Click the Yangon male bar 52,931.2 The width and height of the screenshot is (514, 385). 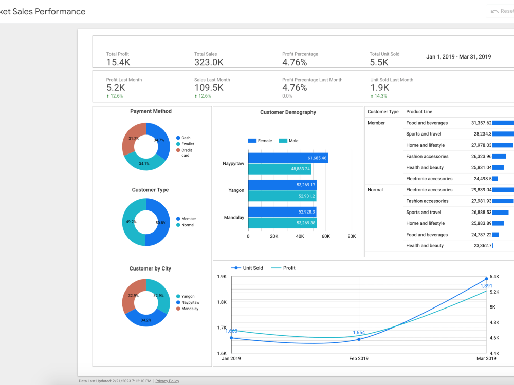282,196
